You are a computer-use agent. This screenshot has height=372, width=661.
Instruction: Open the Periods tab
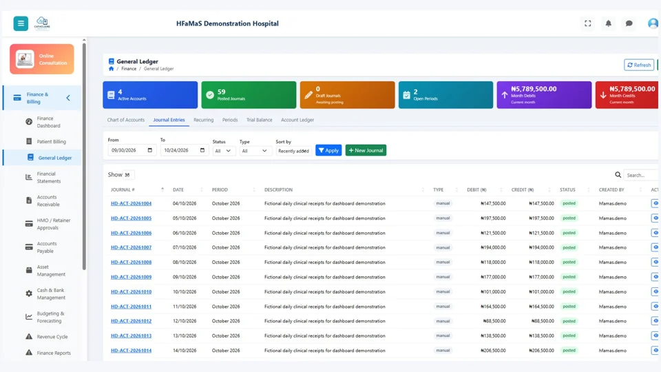pos(230,120)
